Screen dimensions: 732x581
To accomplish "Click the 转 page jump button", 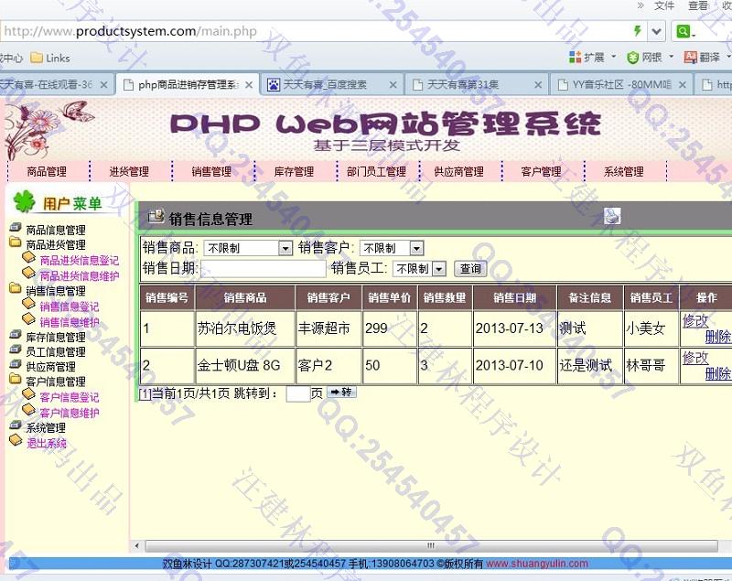I will click(x=341, y=392).
